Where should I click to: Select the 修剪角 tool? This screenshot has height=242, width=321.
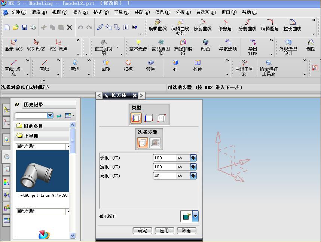225,25
